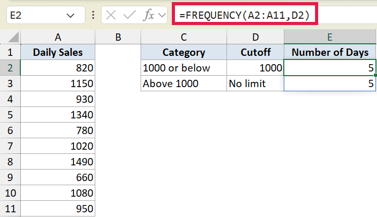Select column D header
This screenshot has height=217, width=377.
[x=255, y=37]
